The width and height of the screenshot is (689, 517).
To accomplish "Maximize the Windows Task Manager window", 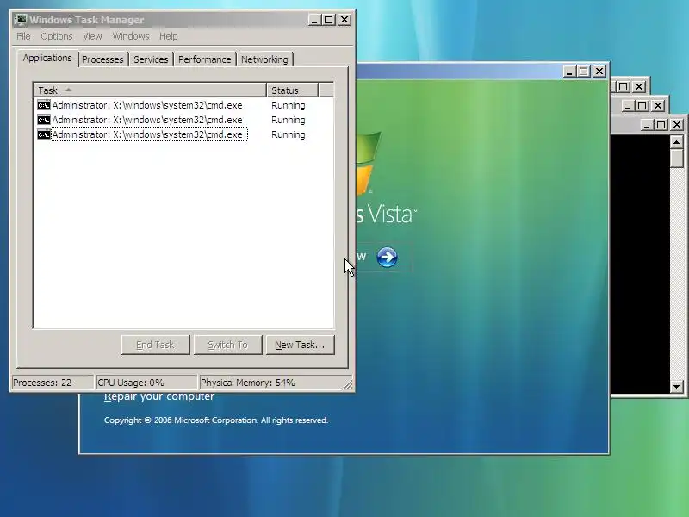I will (x=329, y=20).
